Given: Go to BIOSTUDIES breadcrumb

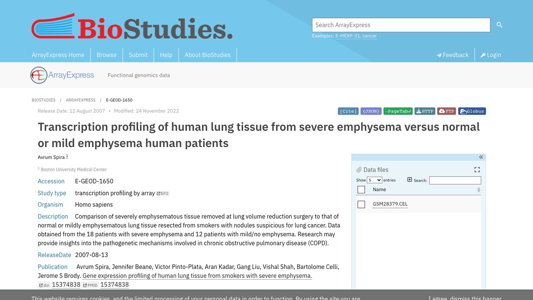Looking at the screenshot, I should point(43,100).
